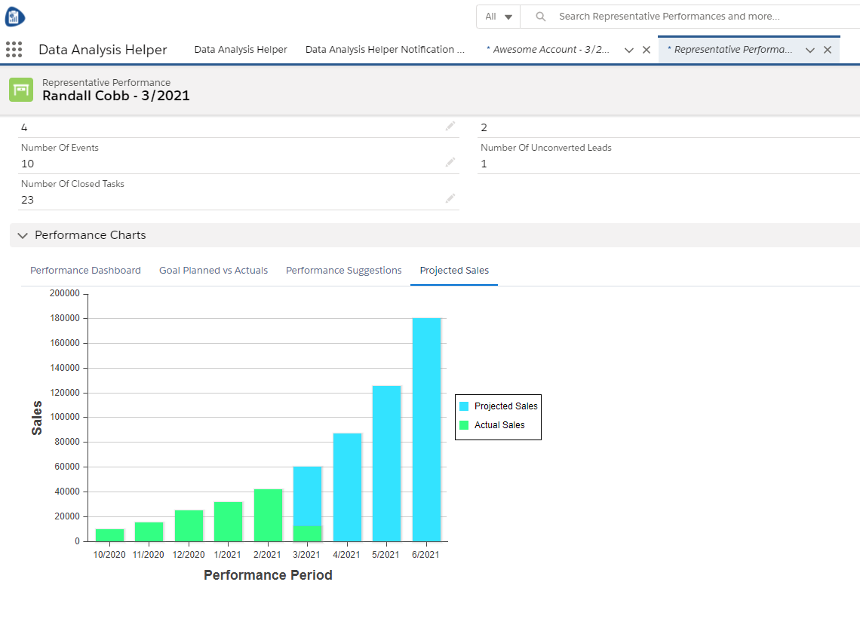Open the All search scope dropdown
Image resolution: width=860 pixels, height=634 pixels.
[x=499, y=17]
